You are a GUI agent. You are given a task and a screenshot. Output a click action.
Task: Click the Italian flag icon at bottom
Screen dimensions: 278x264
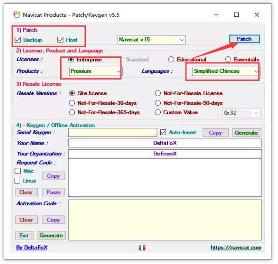(142, 248)
